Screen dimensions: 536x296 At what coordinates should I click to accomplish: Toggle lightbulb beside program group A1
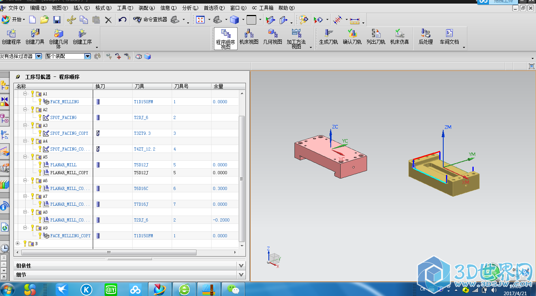[32, 94]
